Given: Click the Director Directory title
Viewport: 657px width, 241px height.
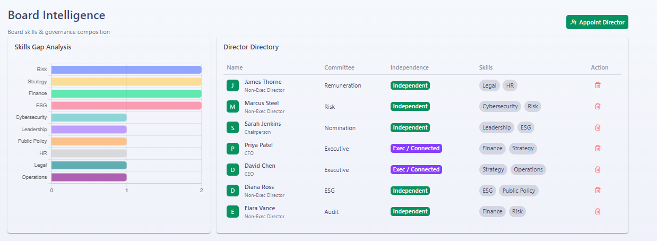Looking at the screenshot, I should pyautogui.click(x=251, y=47).
